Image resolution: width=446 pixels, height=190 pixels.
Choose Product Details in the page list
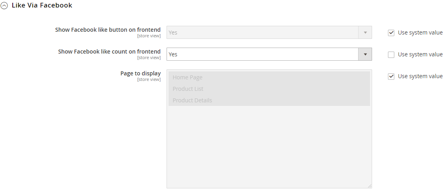pyautogui.click(x=192, y=100)
